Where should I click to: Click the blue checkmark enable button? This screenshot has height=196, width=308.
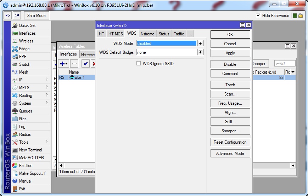point(85,64)
